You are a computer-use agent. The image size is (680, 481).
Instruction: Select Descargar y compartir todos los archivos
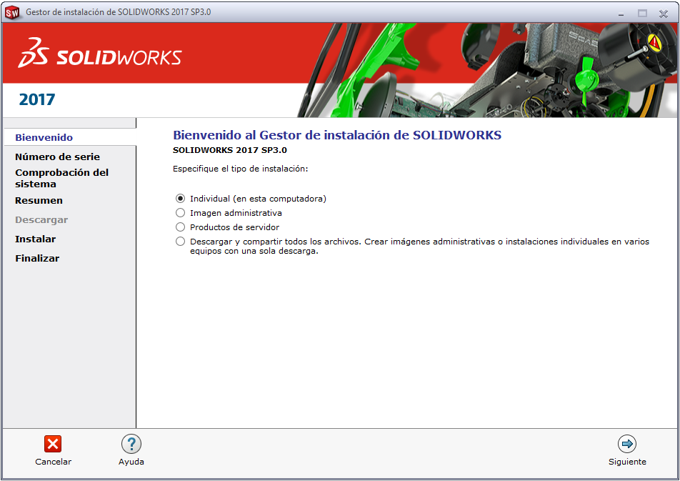pyautogui.click(x=181, y=242)
